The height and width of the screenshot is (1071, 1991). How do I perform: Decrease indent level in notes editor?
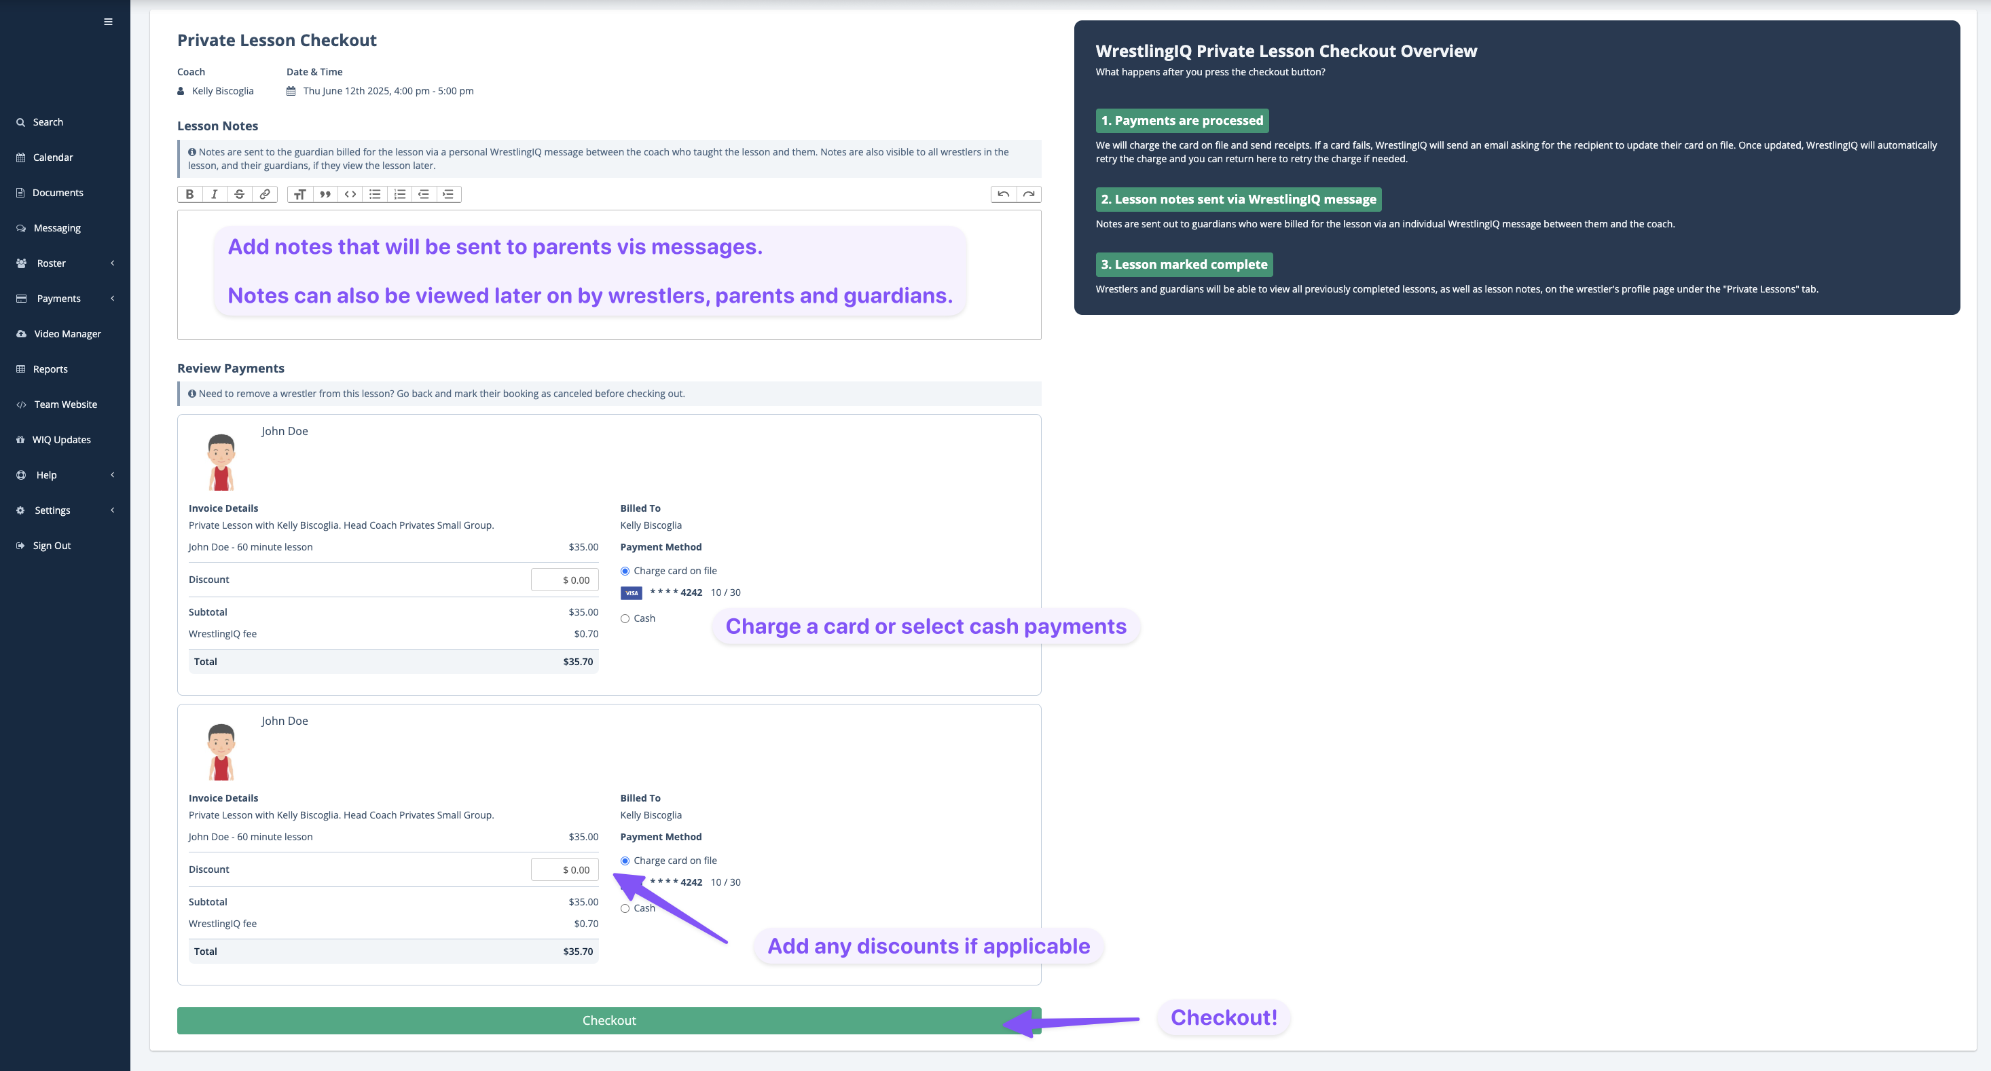424,194
